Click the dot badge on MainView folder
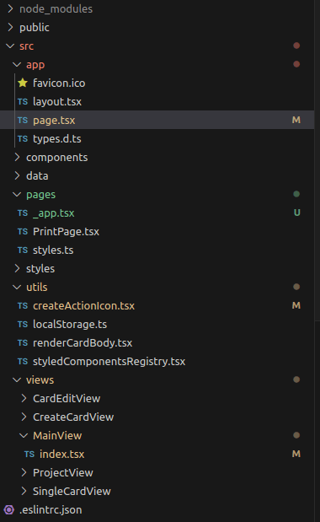Image resolution: width=320 pixels, height=522 pixels. (x=296, y=435)
